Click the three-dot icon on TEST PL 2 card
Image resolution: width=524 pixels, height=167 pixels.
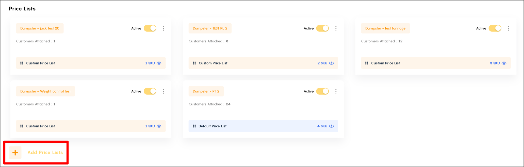pyautogui.click(x=336, y=28)
